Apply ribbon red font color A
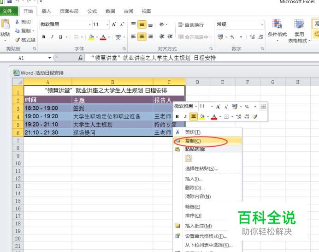The image size is (319, 252). pos(103,37)
